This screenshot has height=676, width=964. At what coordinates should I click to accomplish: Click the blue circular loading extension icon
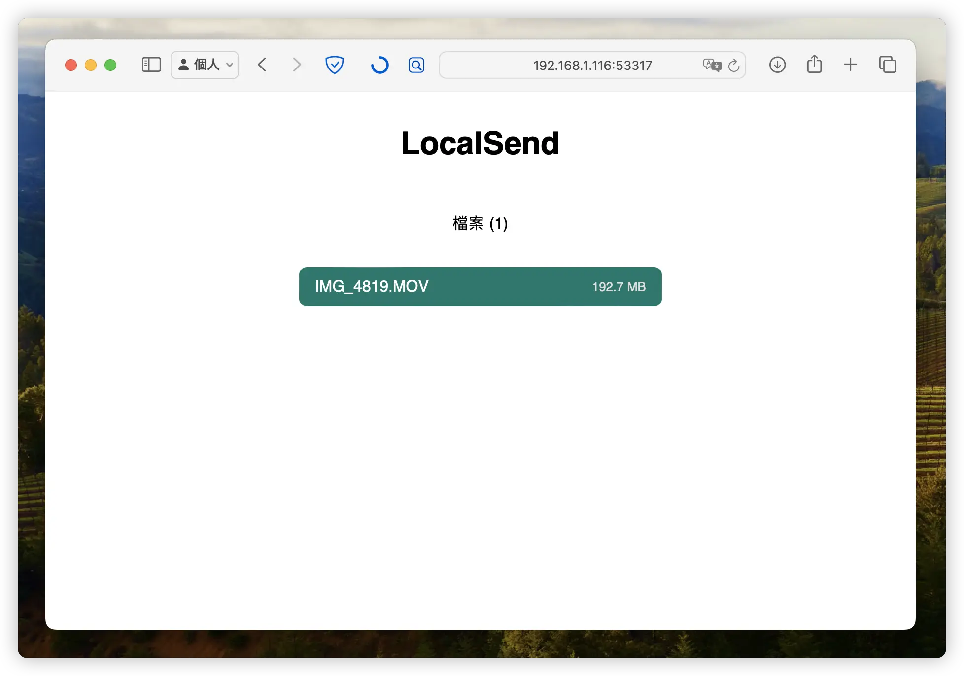pyautogui.click(x=379, y=65)
